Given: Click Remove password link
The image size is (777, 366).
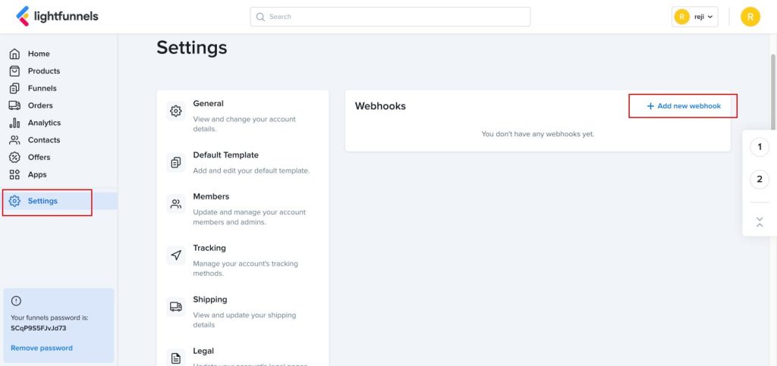Looking at the screenshot, I should coord(42,348).
